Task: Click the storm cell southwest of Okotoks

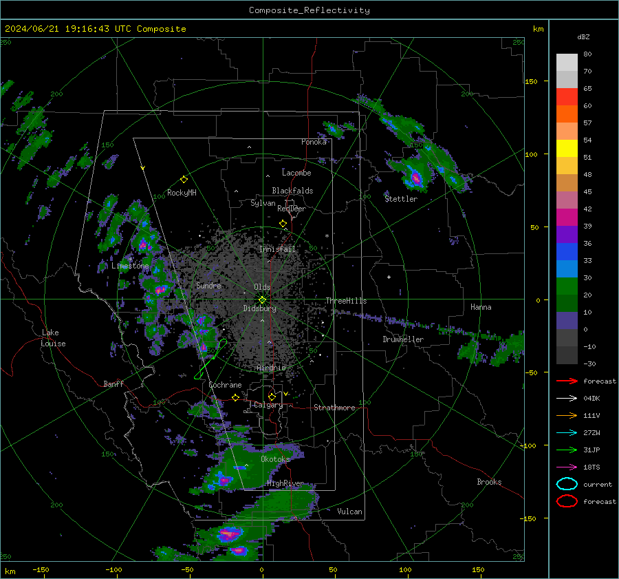Action: (x=224, y=480)
